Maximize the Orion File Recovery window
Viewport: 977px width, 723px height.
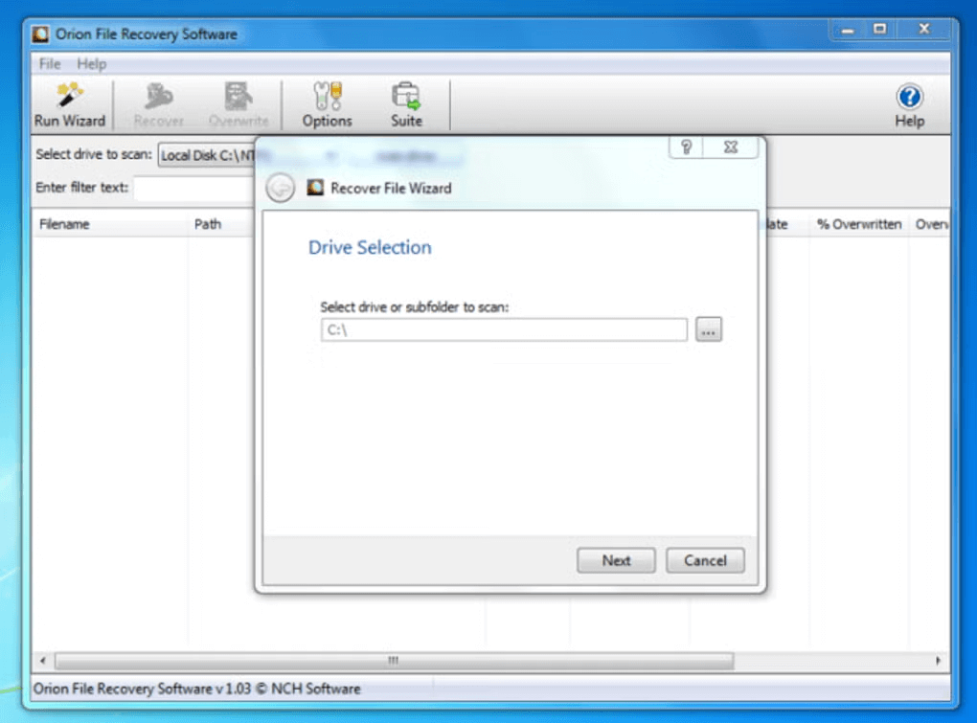click(x=880, y=30)
